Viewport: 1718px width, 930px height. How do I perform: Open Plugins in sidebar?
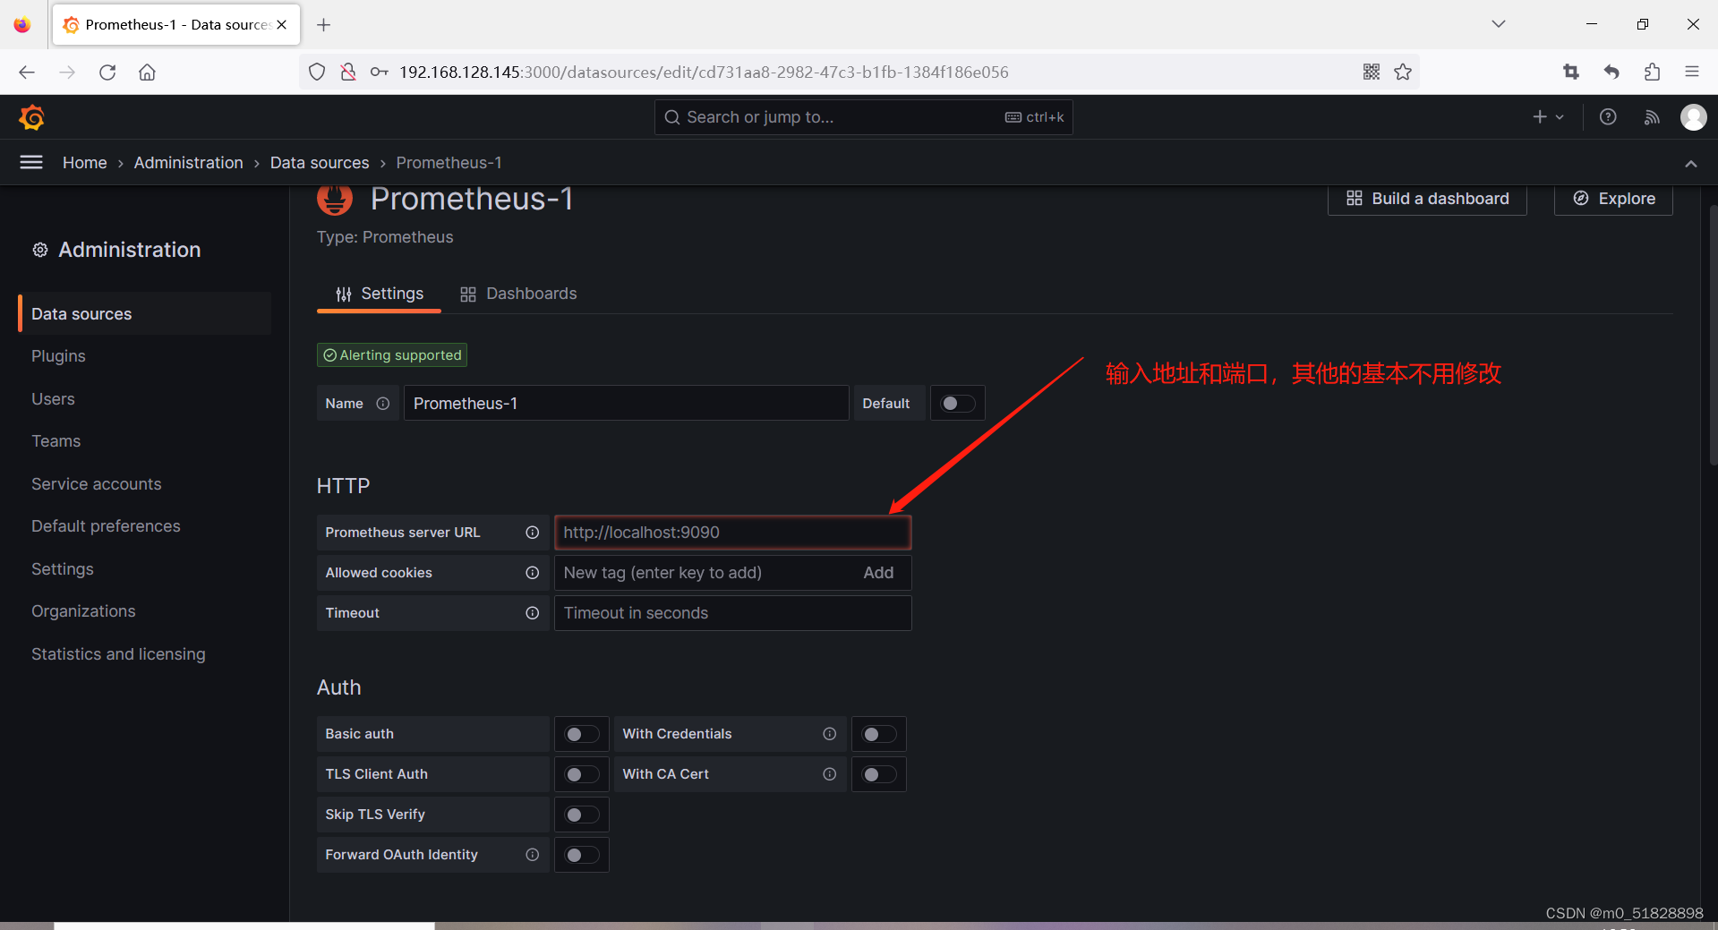pyautogui.click(x=58, y=356)
